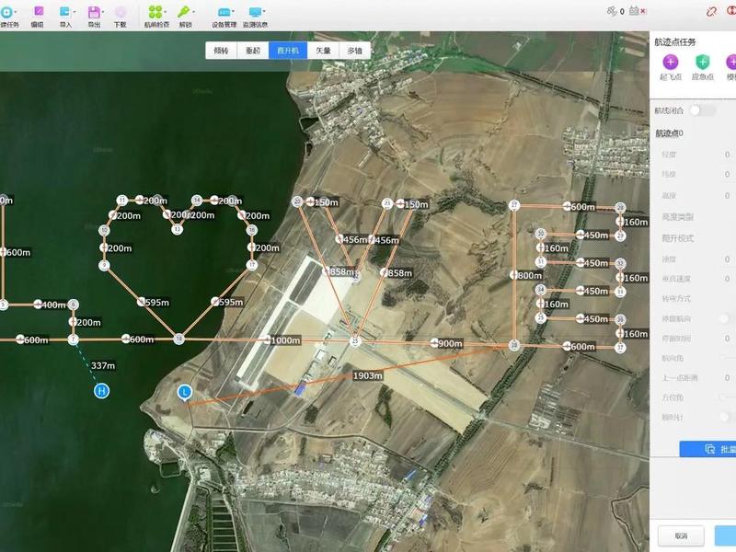Click the red broken-link connection icon

711,11
